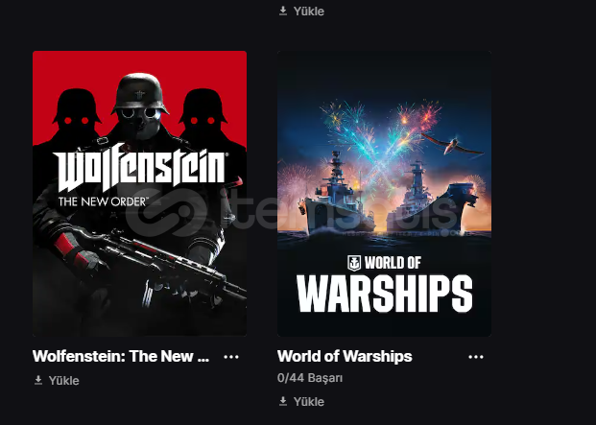View the 0/44 Başarı achievements text
Viewport: 596px width, 425px height.
(310, 378)
